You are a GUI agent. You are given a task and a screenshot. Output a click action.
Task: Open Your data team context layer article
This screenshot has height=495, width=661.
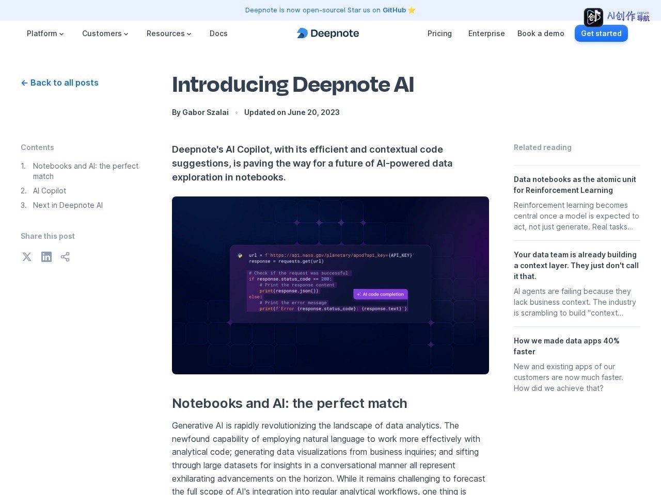tap(576, 266)
